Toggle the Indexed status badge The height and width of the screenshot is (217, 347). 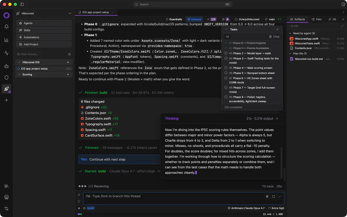pyautogui.click(x=194, y=19)
